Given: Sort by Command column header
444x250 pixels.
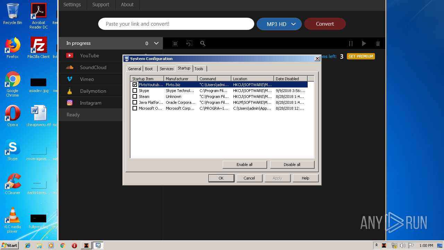Looking at the screenshot, I should tap(214, 79).
